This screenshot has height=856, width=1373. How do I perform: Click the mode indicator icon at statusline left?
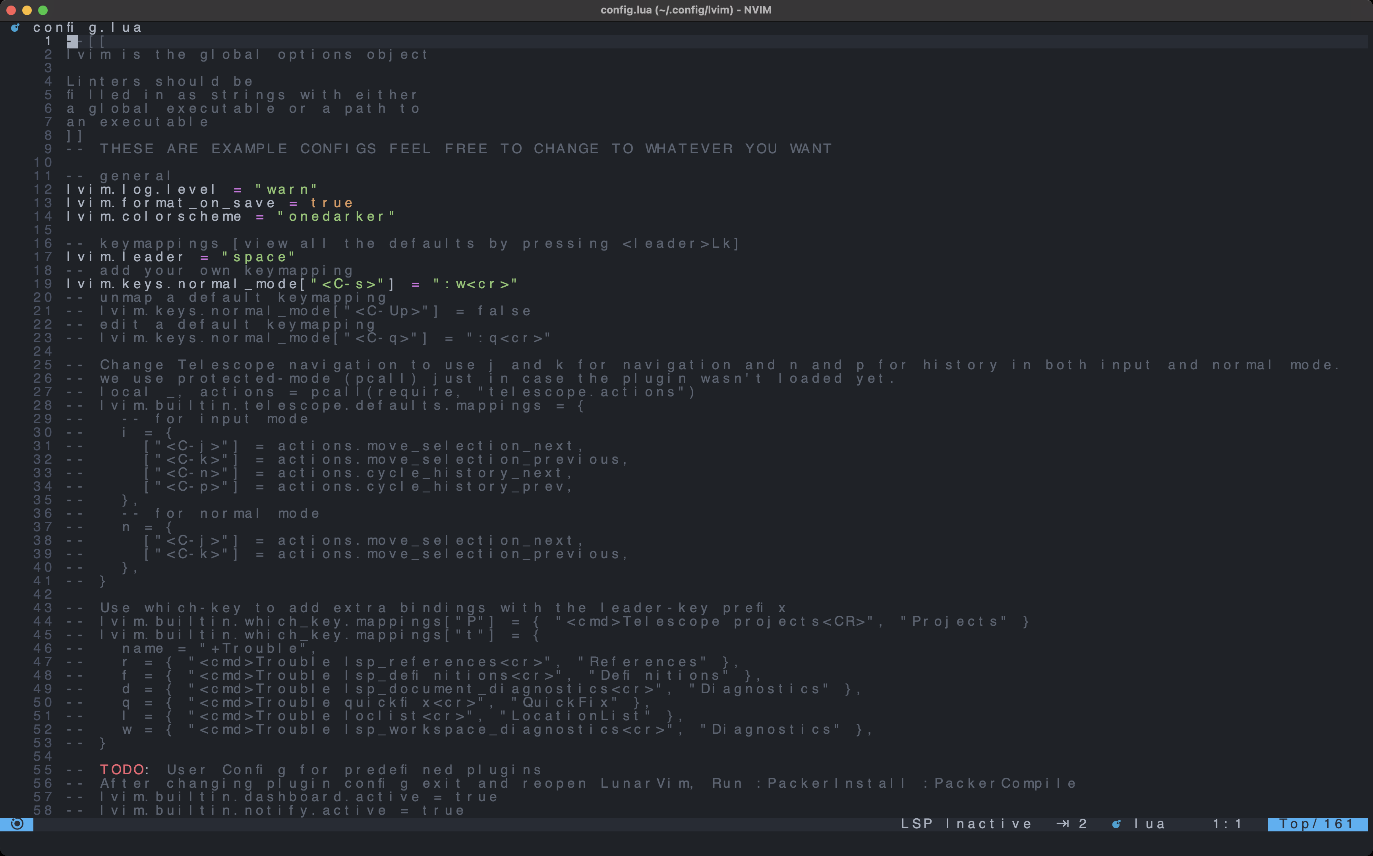click(17, 824)
